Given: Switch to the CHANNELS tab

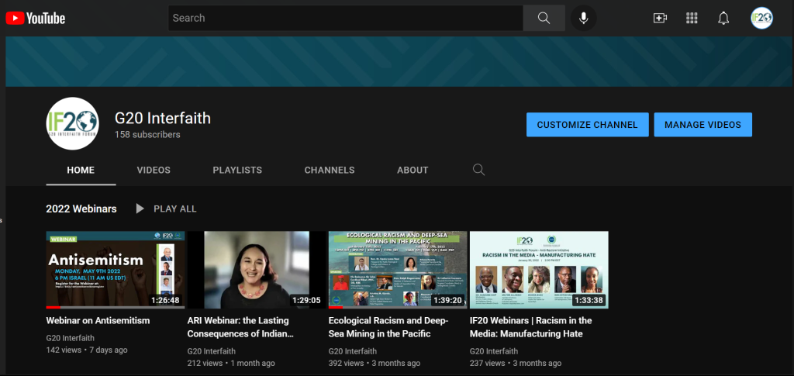Looking at the screenshot, I should (330, 171).
